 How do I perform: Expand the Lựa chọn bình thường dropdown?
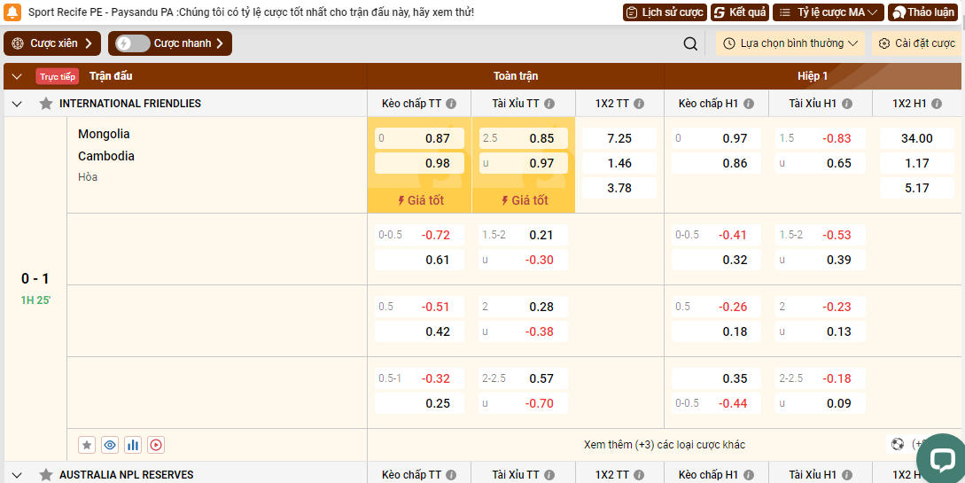(790, 43)
